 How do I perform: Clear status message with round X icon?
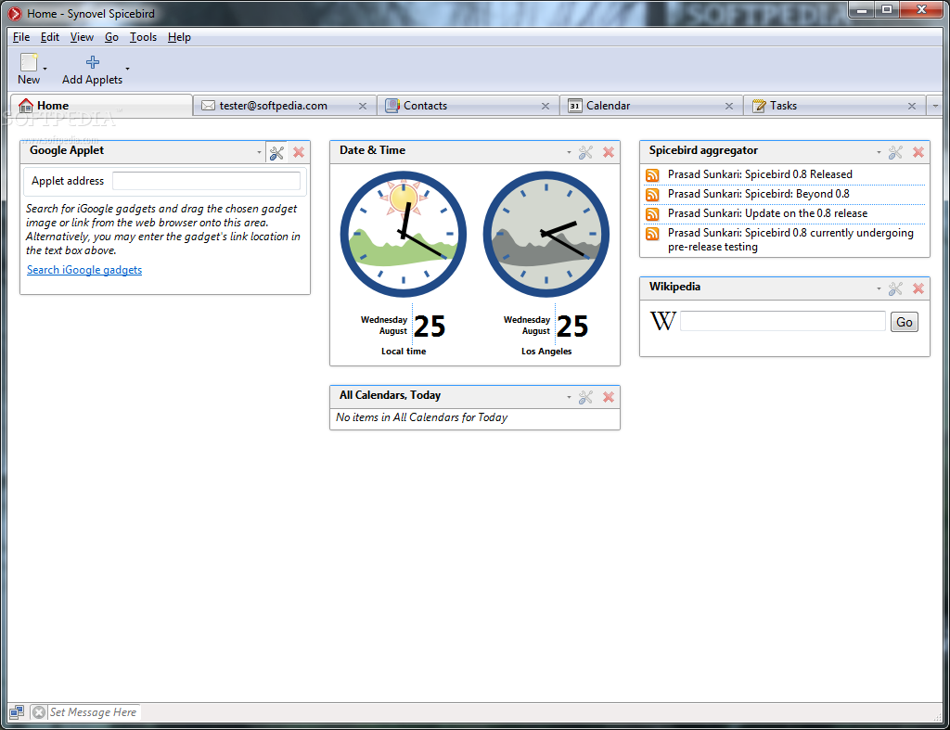point(39,712)
